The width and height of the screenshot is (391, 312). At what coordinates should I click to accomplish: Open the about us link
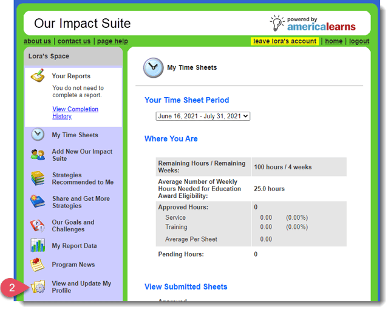click(x=37, y=41)
